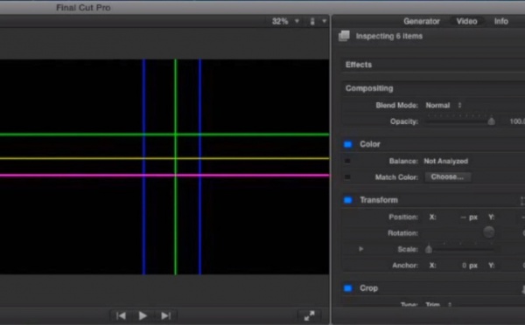
Task: Open the Crop Type Trim dropdown
Action: point(438,304)
